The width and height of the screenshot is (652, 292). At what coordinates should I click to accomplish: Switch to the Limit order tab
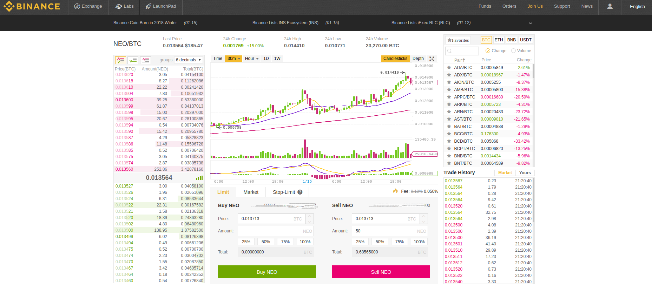[x=223, y=192]
